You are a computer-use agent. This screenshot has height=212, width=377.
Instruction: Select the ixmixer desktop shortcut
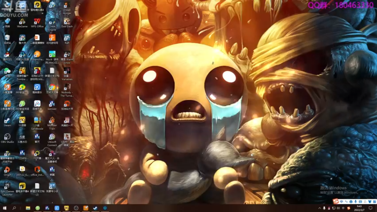coord(52,105)
